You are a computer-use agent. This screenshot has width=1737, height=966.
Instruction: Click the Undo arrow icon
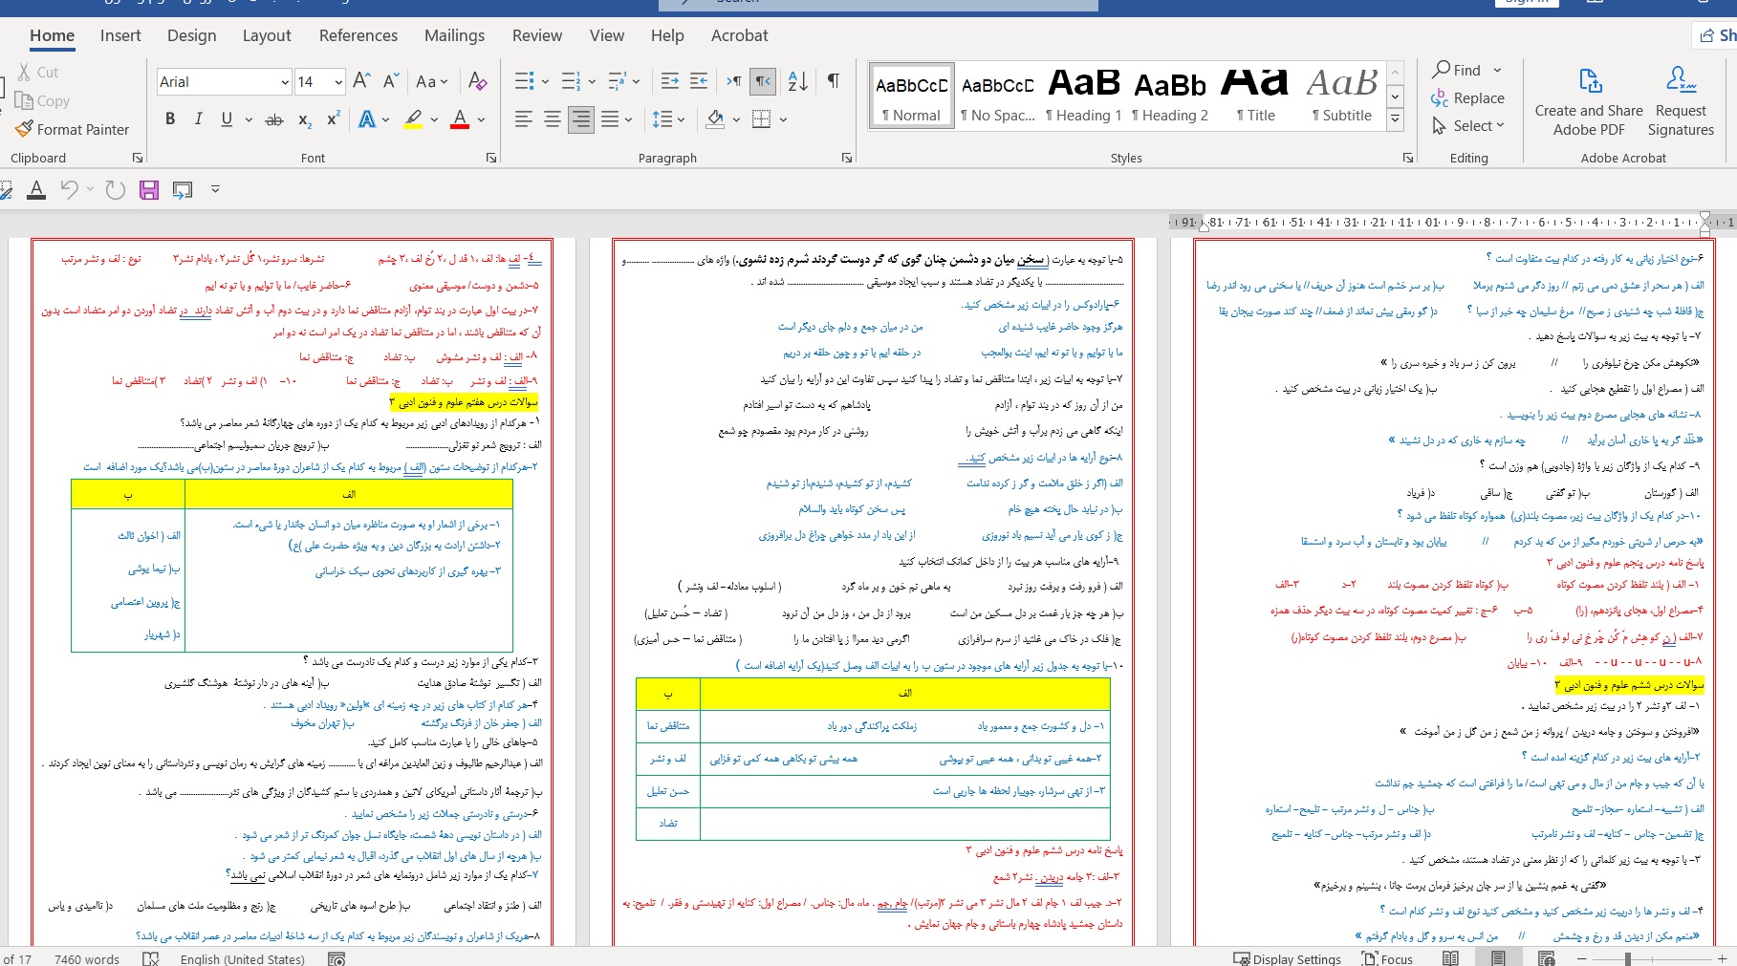(x=69, y=190)
